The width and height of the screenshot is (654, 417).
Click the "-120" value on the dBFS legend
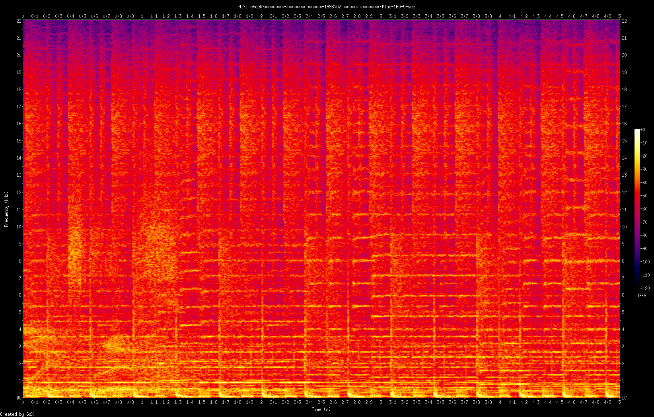(645, 288)
